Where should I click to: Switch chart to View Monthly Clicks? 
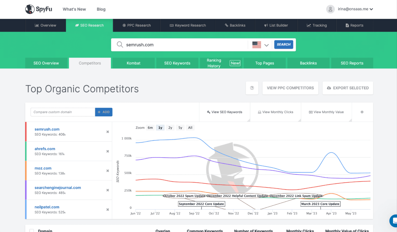[x=276, y=112]
